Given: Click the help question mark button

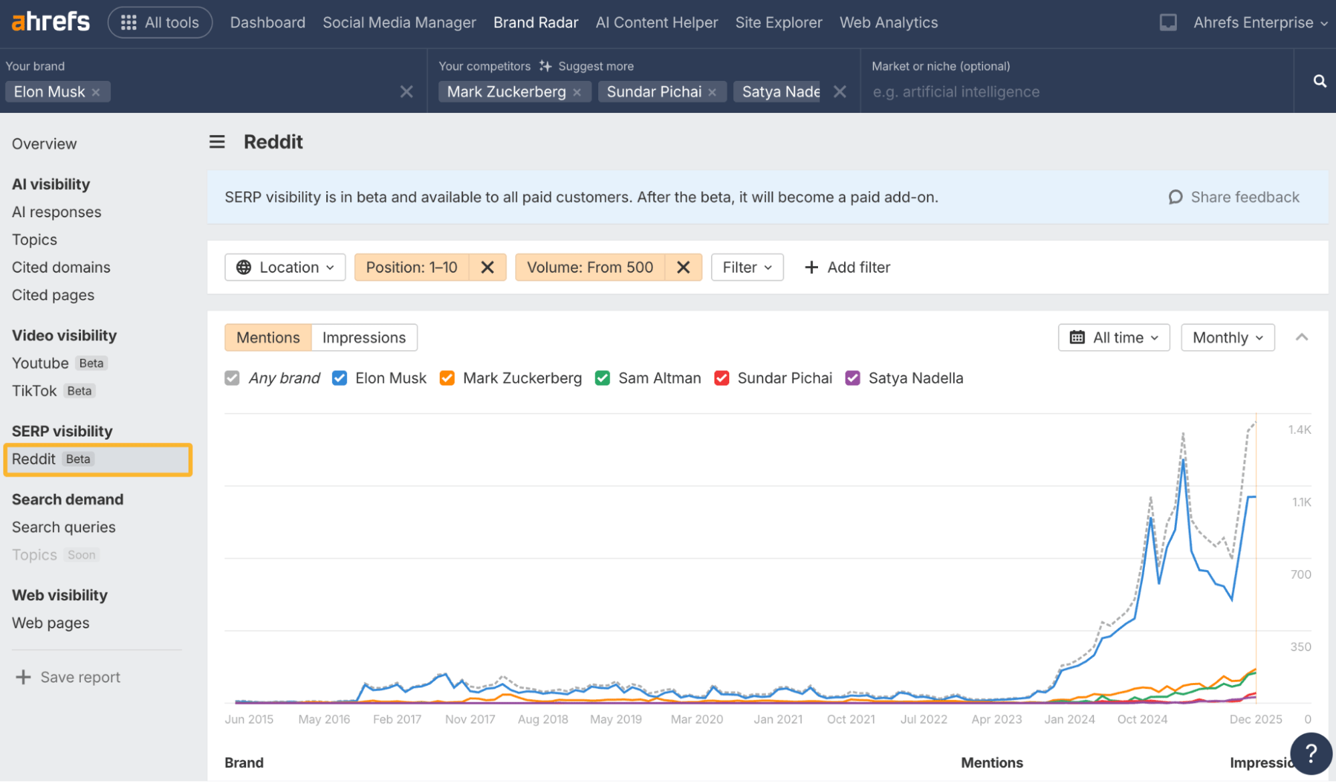Looking at the screenshot, I should [x=1311, y=753].
